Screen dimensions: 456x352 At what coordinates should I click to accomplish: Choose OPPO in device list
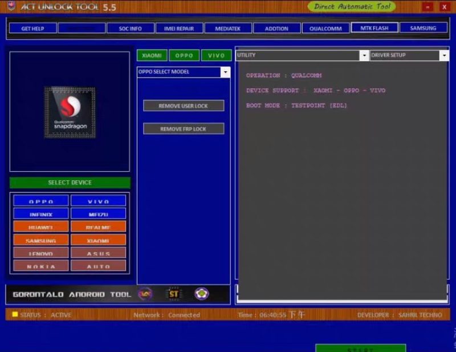coord(41,201)
